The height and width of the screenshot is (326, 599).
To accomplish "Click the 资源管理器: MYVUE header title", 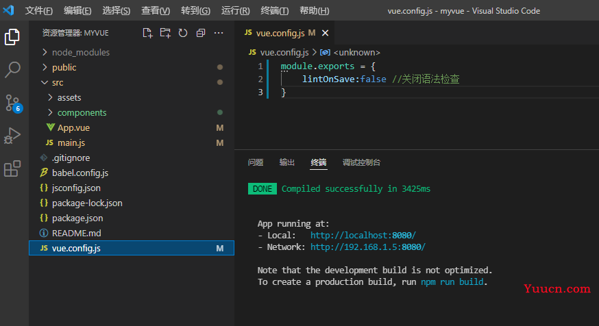I will [75, 33].
